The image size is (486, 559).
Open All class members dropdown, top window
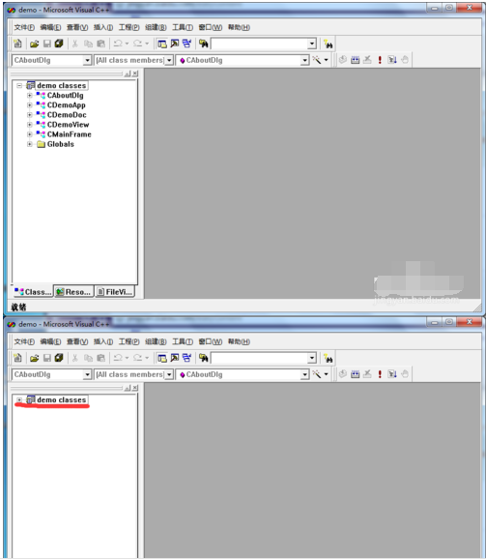(x=169, y=60)
